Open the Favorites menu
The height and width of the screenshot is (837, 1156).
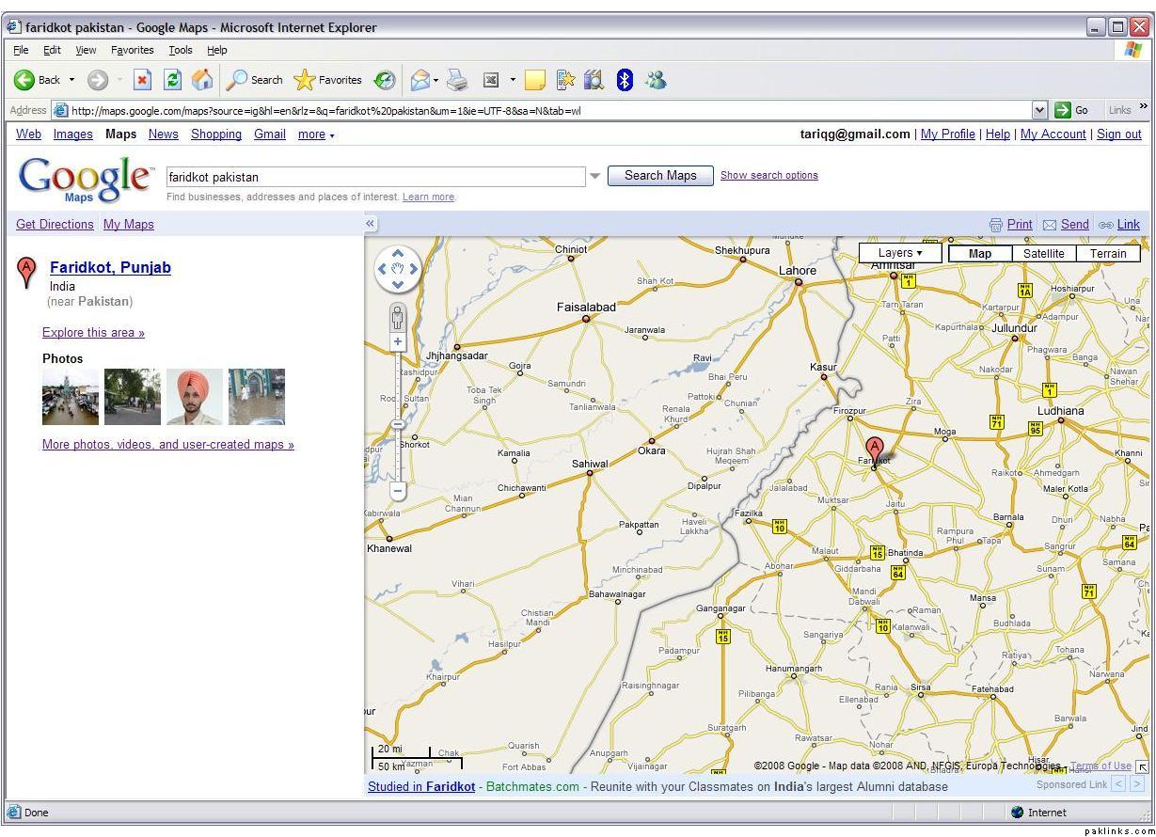coord(132,50)
